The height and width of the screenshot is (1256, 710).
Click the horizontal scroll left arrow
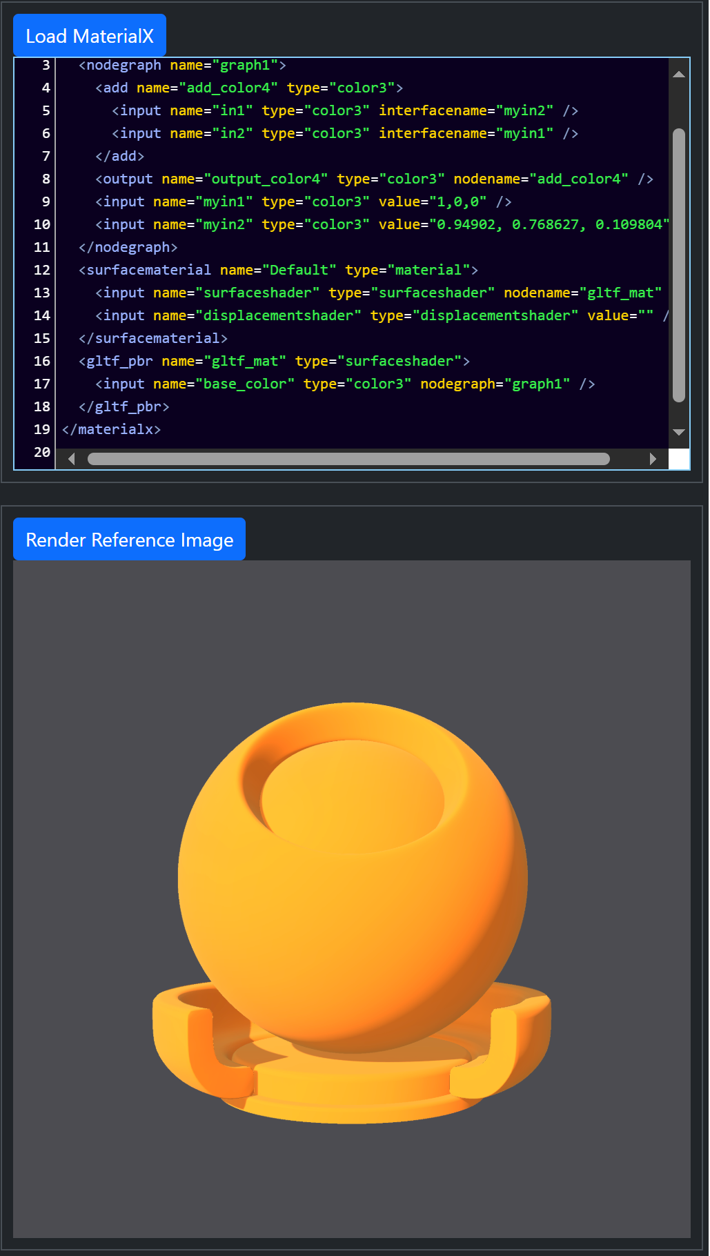[71, 459]
